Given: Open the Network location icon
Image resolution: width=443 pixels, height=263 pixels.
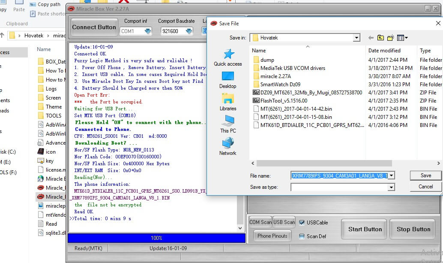Looking at the screenshot, I should tap(227, 145).
